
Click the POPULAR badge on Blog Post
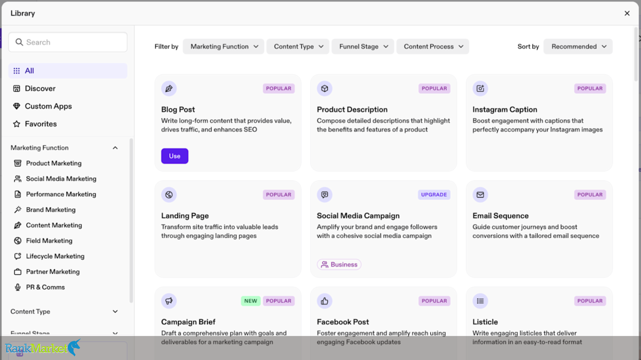click(278, 88)
